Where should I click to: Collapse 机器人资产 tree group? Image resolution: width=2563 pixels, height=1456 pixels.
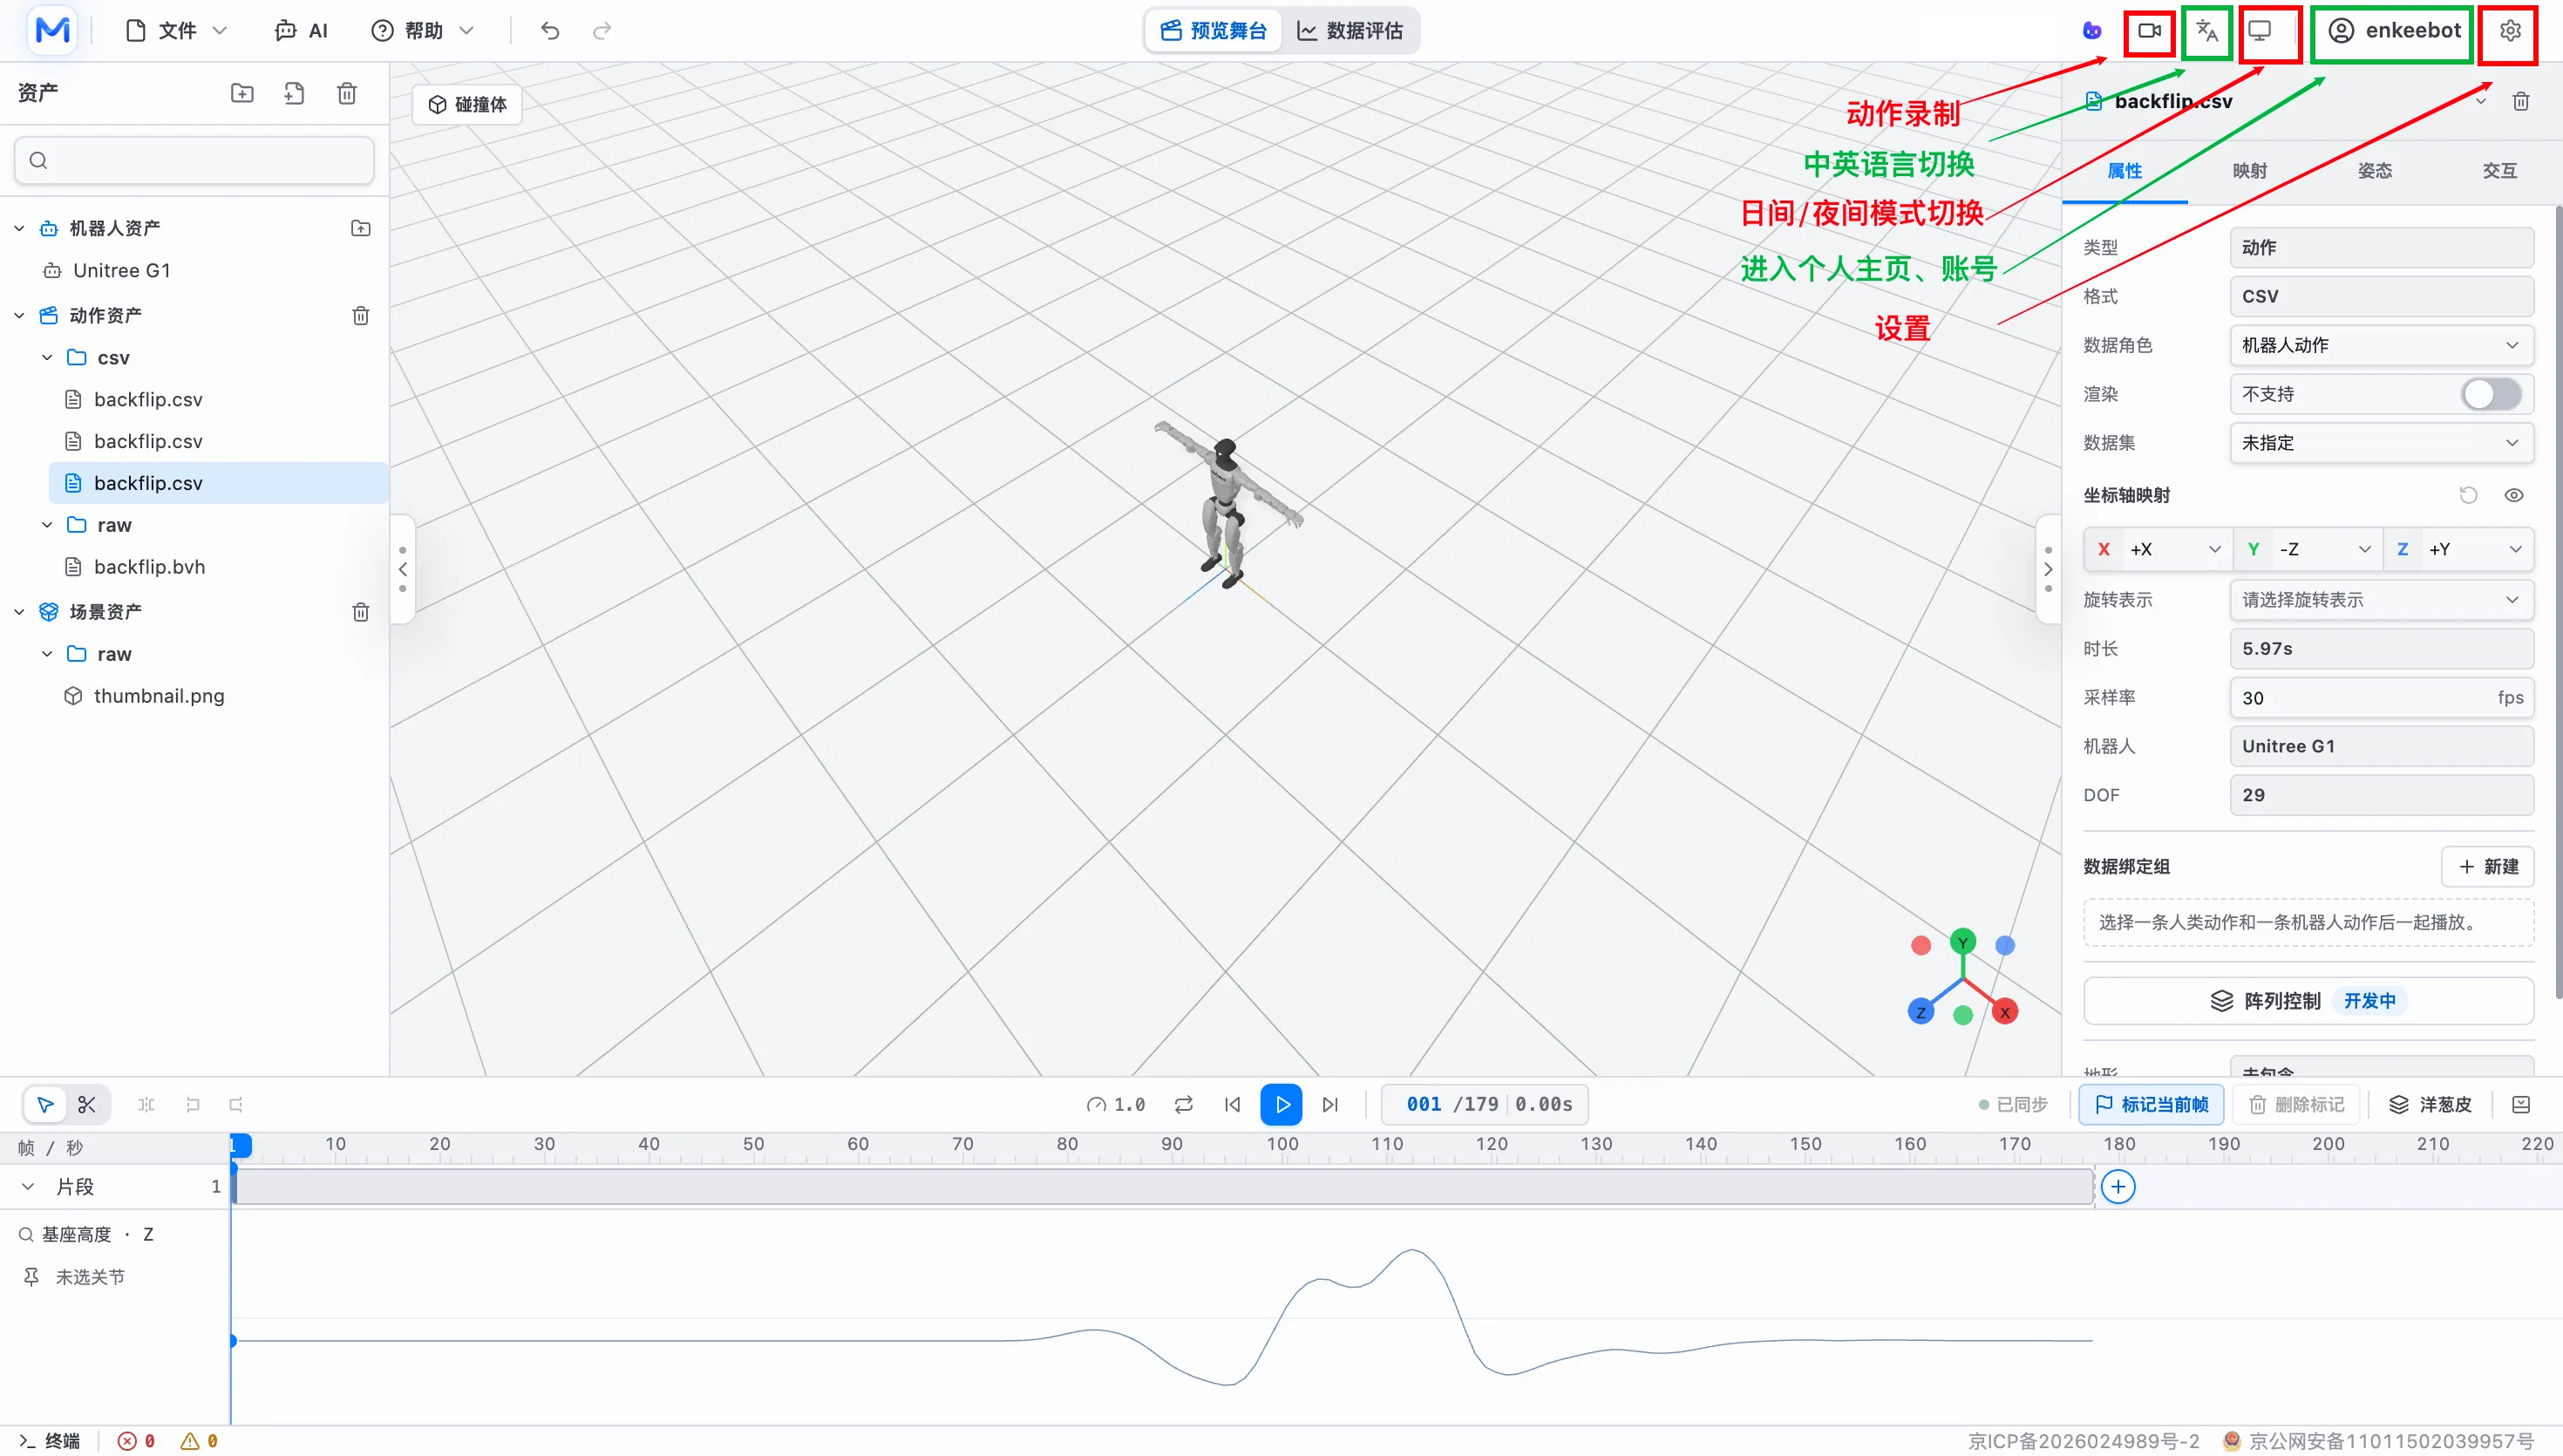19,228
